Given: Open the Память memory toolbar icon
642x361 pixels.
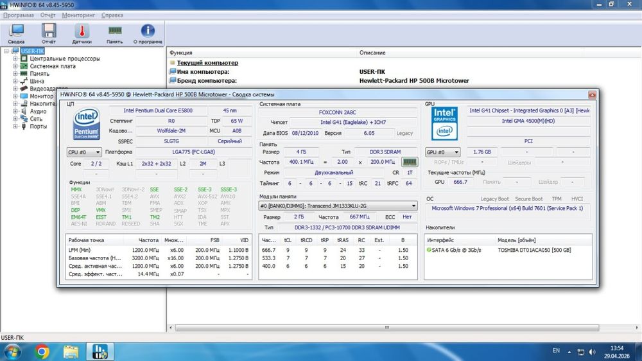Looking at the screenshot, I should [115, 33].
